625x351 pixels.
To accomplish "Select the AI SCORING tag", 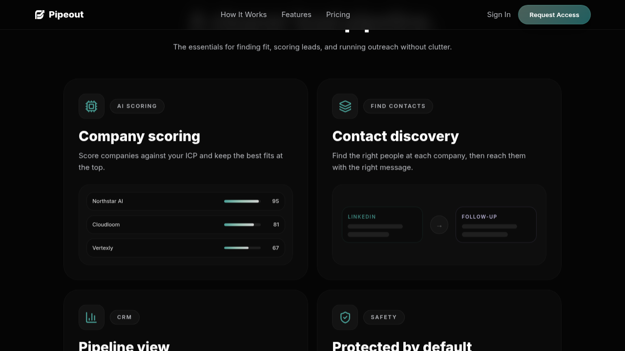I will tap(137, 106).
